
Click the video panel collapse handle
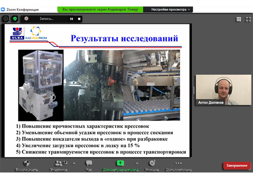click(x=194, y=90)
